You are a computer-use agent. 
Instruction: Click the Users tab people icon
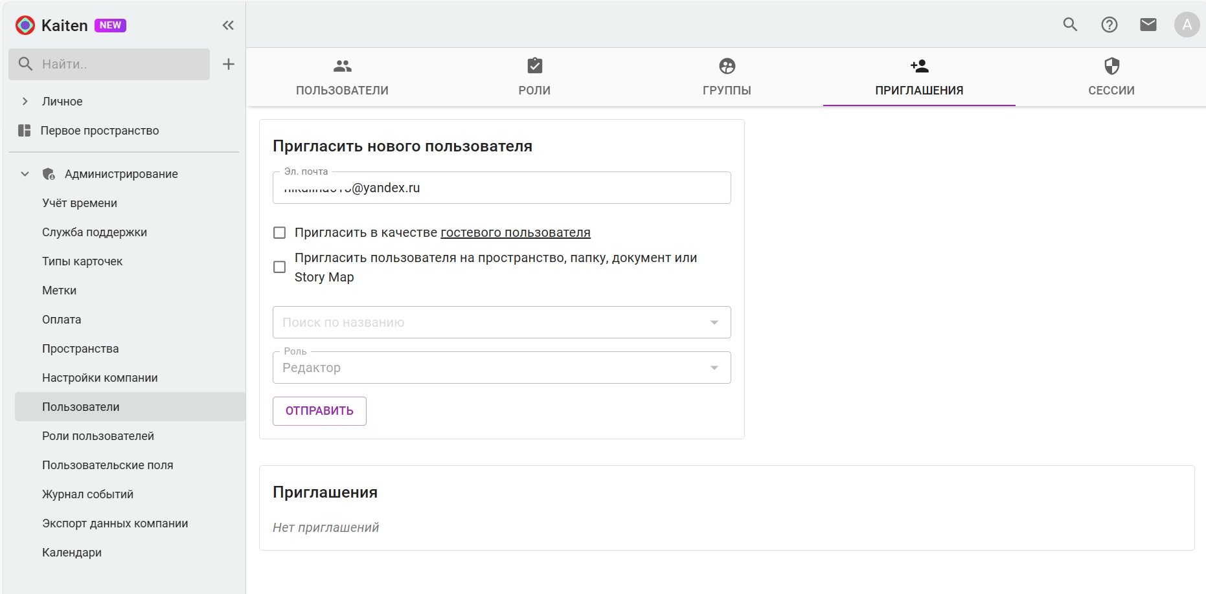coord(343,66)
